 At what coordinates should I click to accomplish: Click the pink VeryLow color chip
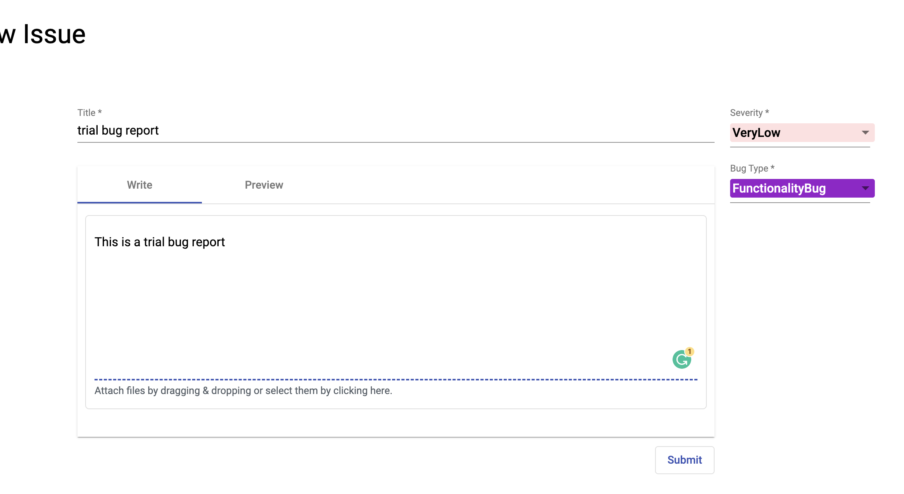click(x=802, y=133)
